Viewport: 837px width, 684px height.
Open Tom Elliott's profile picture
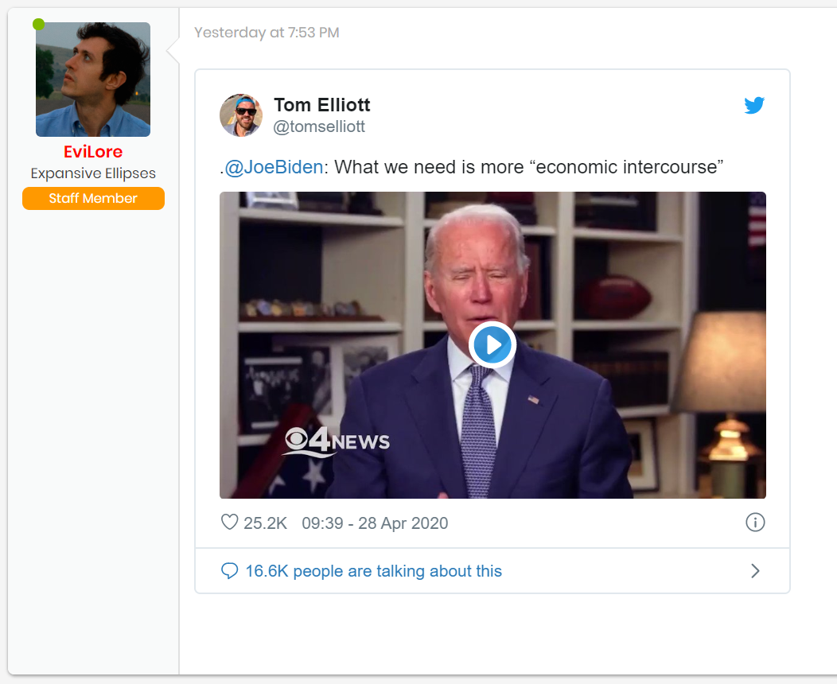click(x=241, y=115)
